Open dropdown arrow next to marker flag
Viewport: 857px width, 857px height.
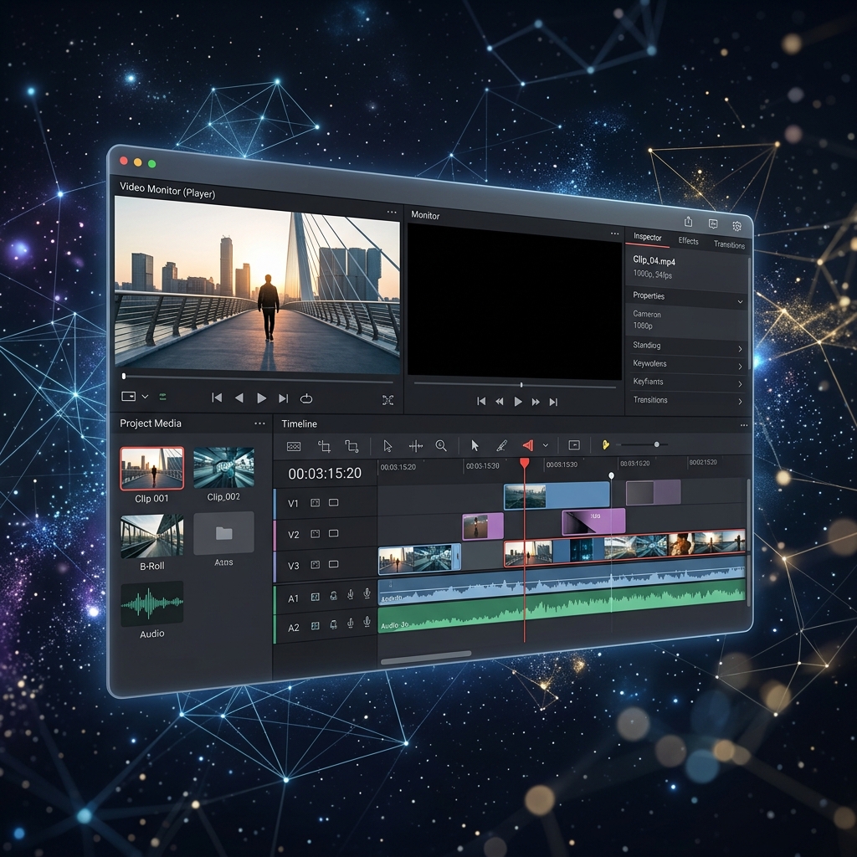(546, 445)
